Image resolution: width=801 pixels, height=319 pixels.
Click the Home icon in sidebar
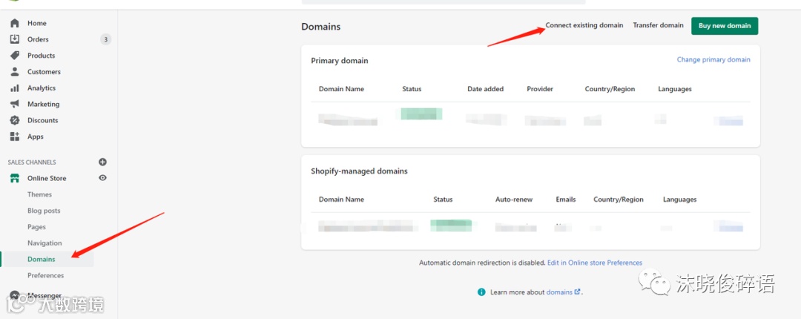click(x=15, y=23)
